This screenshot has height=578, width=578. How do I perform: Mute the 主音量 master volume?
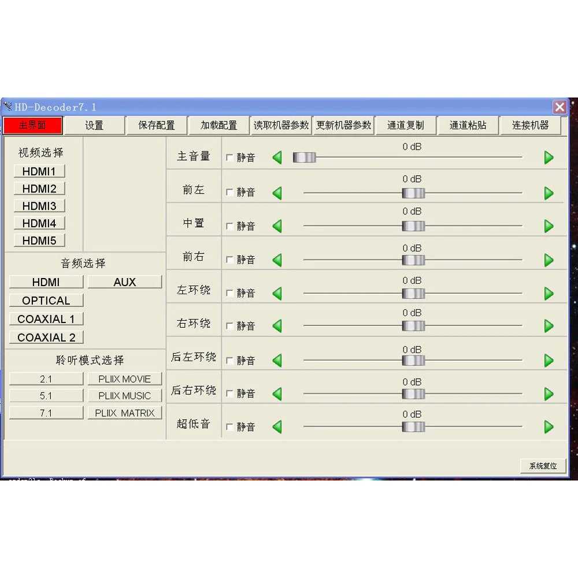pyautogui.click(x=229, y=158)
